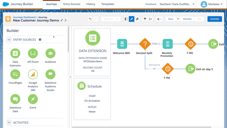Screen dimensions: 227x128
Task: Activate the journey
Action: coord(215,19)
